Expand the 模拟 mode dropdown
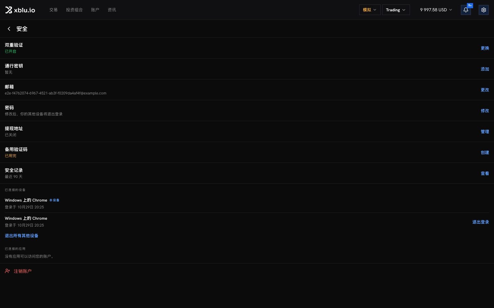 [369, 10]
